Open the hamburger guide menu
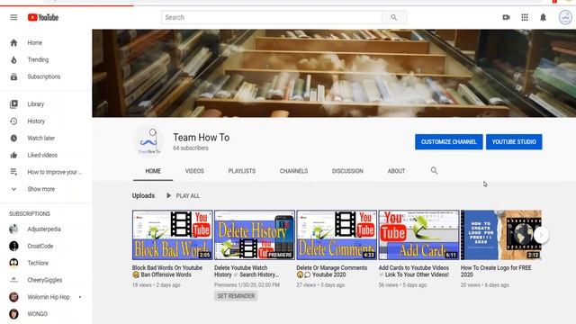 click(x=13, y=17)
